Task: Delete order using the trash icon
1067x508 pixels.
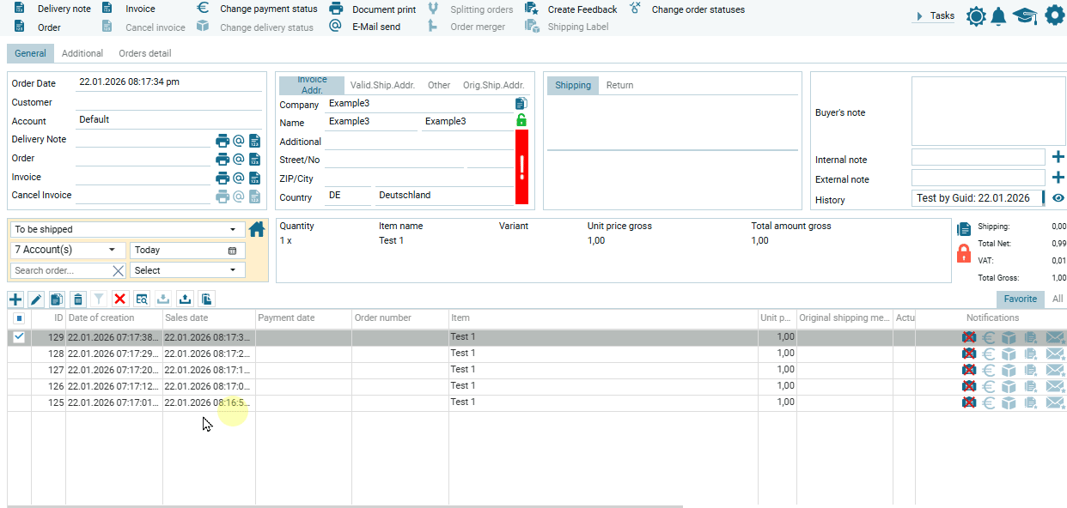Action: pos(78,299)
